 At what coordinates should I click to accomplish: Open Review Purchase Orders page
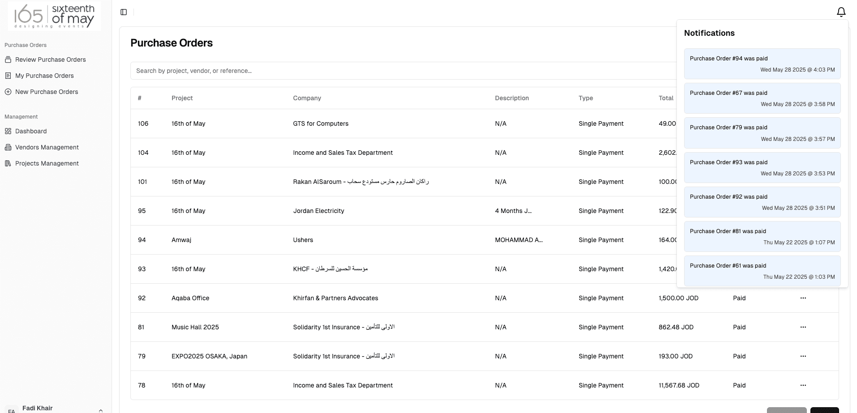pos(50,60)
